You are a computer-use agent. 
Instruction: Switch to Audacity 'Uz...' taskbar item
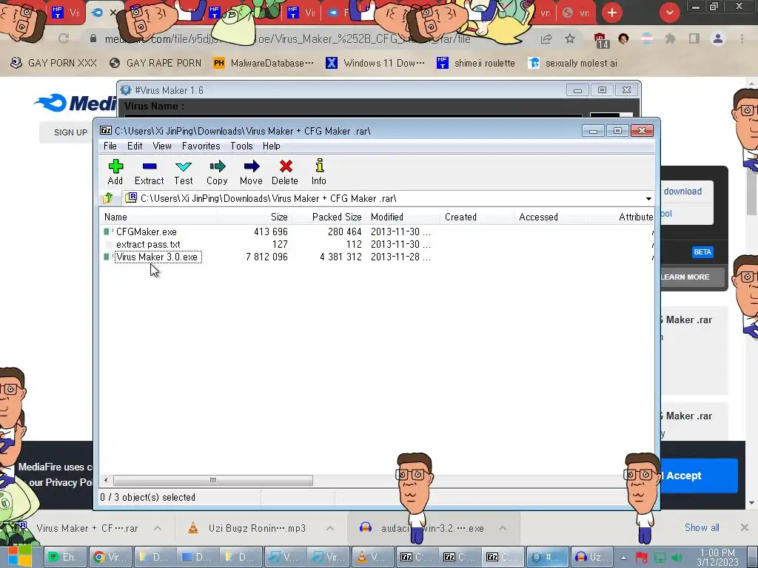591,557
